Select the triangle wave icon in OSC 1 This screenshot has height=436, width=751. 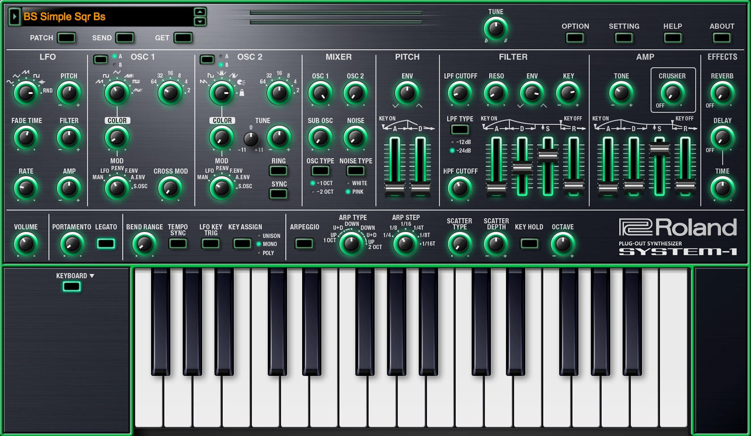click(117, 72)
